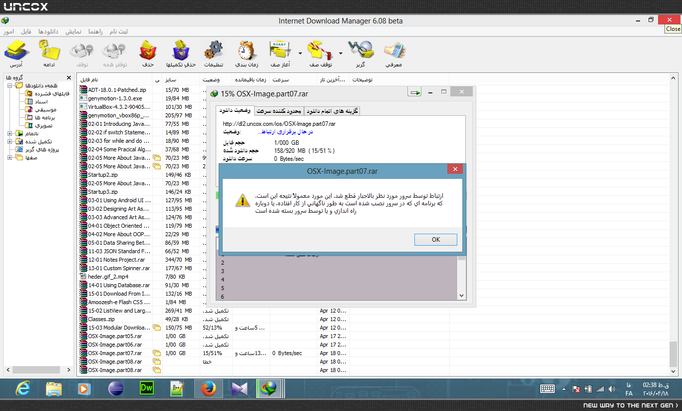Viewport: 682px width, 411px height.
Task: Open Options via the gears (تنظیمات) icon
Action: point(214,50)
